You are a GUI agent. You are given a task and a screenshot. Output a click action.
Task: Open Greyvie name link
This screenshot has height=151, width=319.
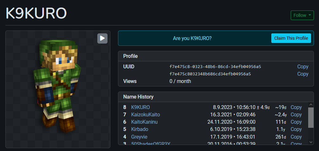tap(139, 137)
